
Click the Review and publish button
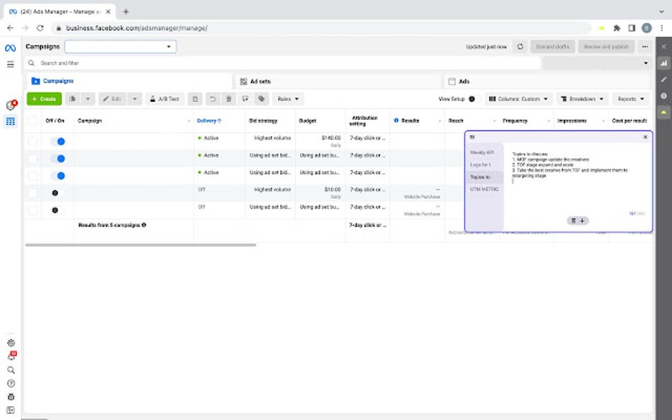point(606,47)
